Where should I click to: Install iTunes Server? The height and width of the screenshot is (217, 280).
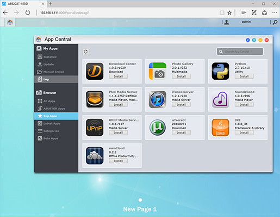click(181, 105)
